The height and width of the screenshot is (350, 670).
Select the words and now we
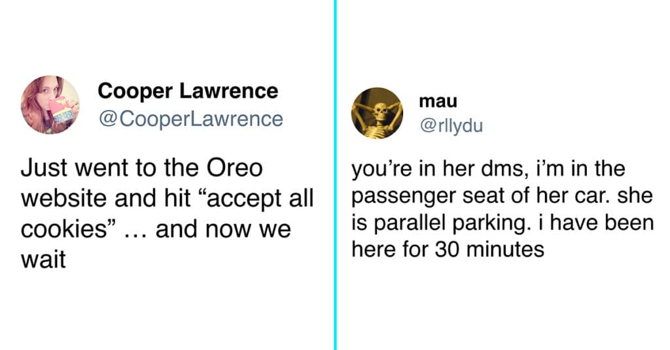(223, 229)
